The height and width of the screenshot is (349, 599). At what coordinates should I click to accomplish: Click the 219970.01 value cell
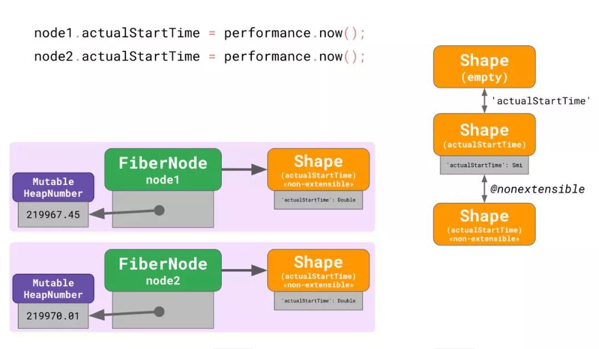pyautogui.click(x=53, y=316)
